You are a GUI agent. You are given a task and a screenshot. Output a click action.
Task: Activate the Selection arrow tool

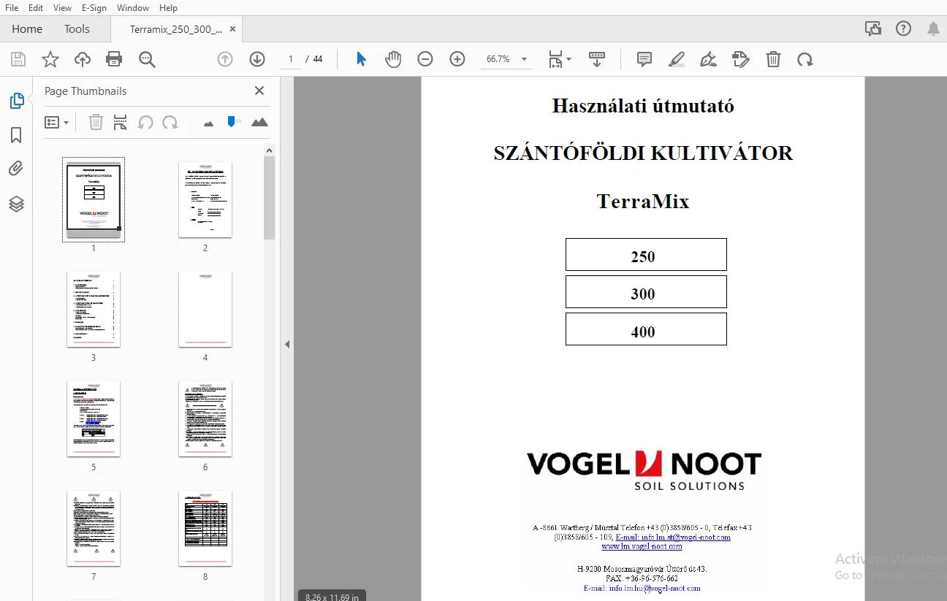tap(361, 59)
